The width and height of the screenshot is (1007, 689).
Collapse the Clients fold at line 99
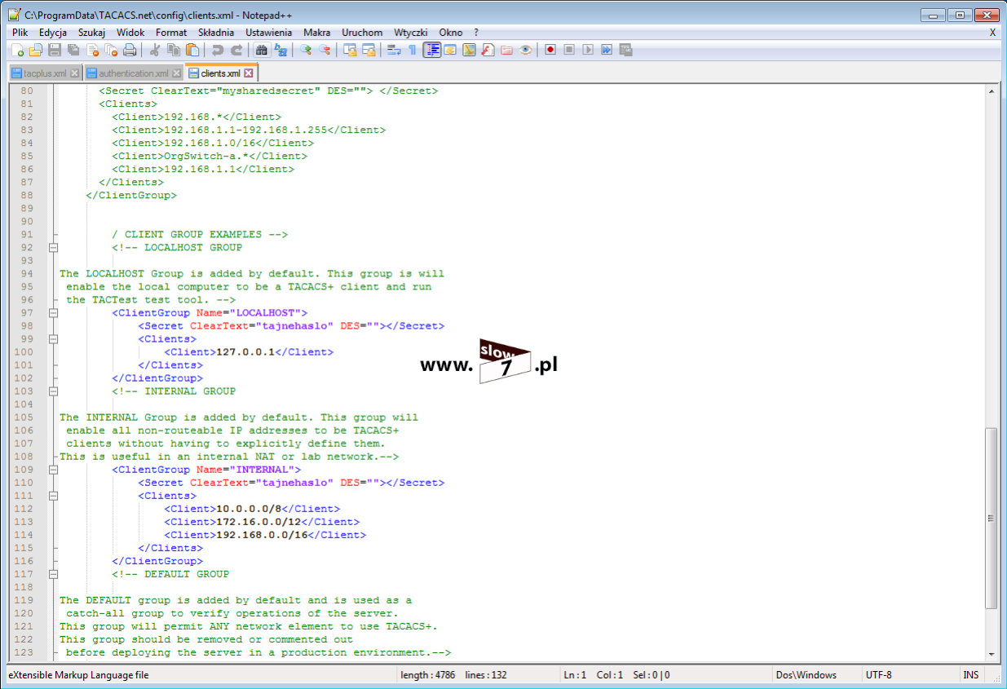tap(54, 339)
